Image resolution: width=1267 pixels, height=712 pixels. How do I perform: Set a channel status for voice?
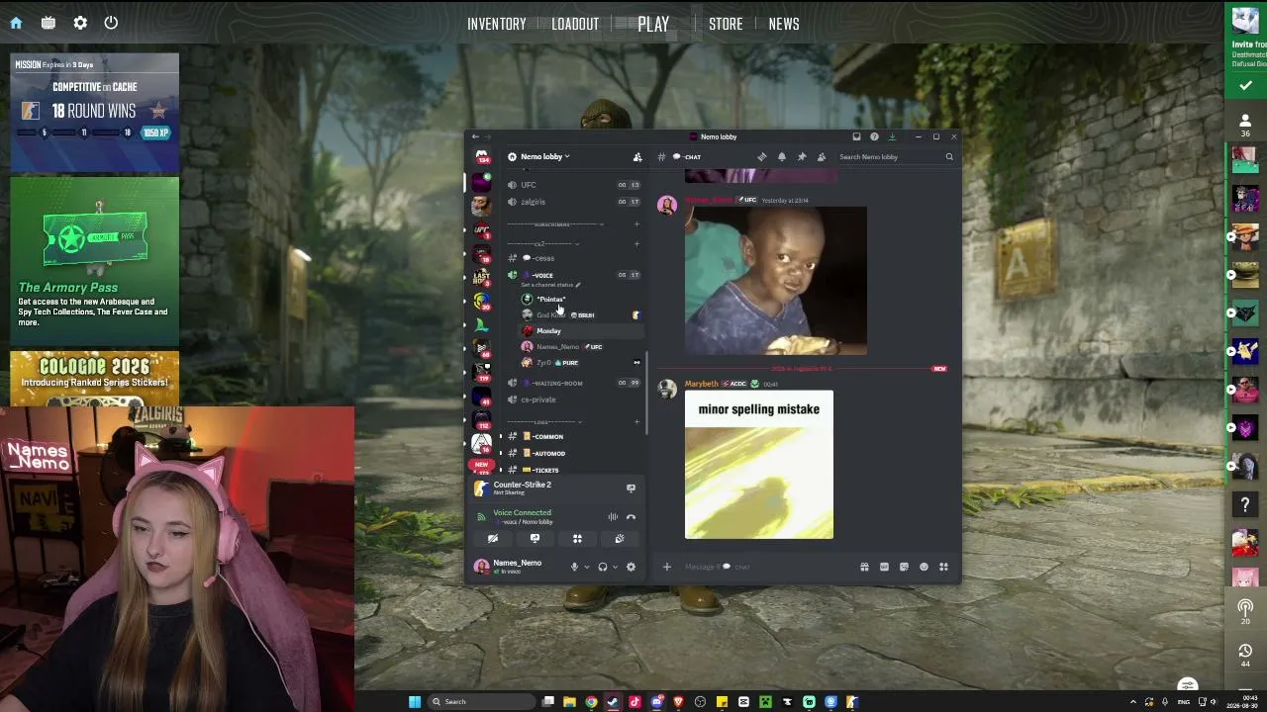549,285
